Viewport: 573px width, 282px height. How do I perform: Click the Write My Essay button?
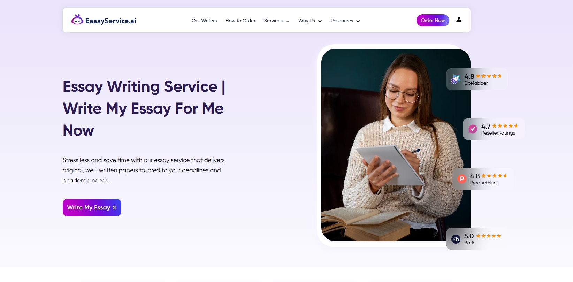pyautogui.click(x=92, y=207)
